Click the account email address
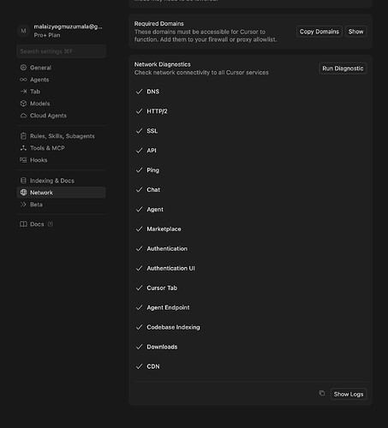 click(68, 27)
